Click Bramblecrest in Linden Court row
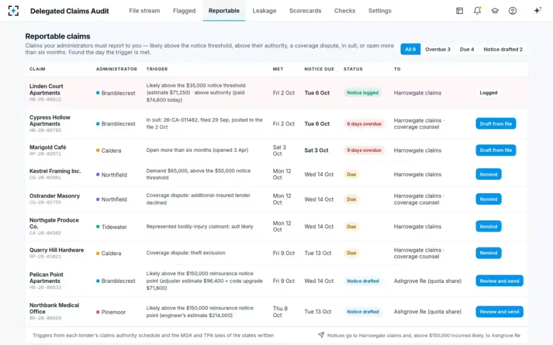 118,93
